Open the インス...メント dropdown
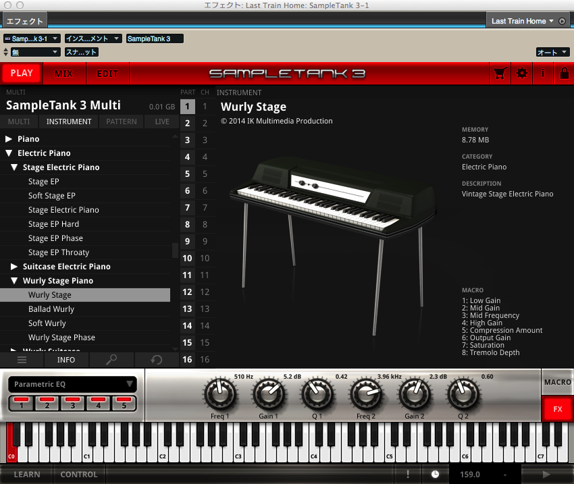 click(x=93, y=38)
